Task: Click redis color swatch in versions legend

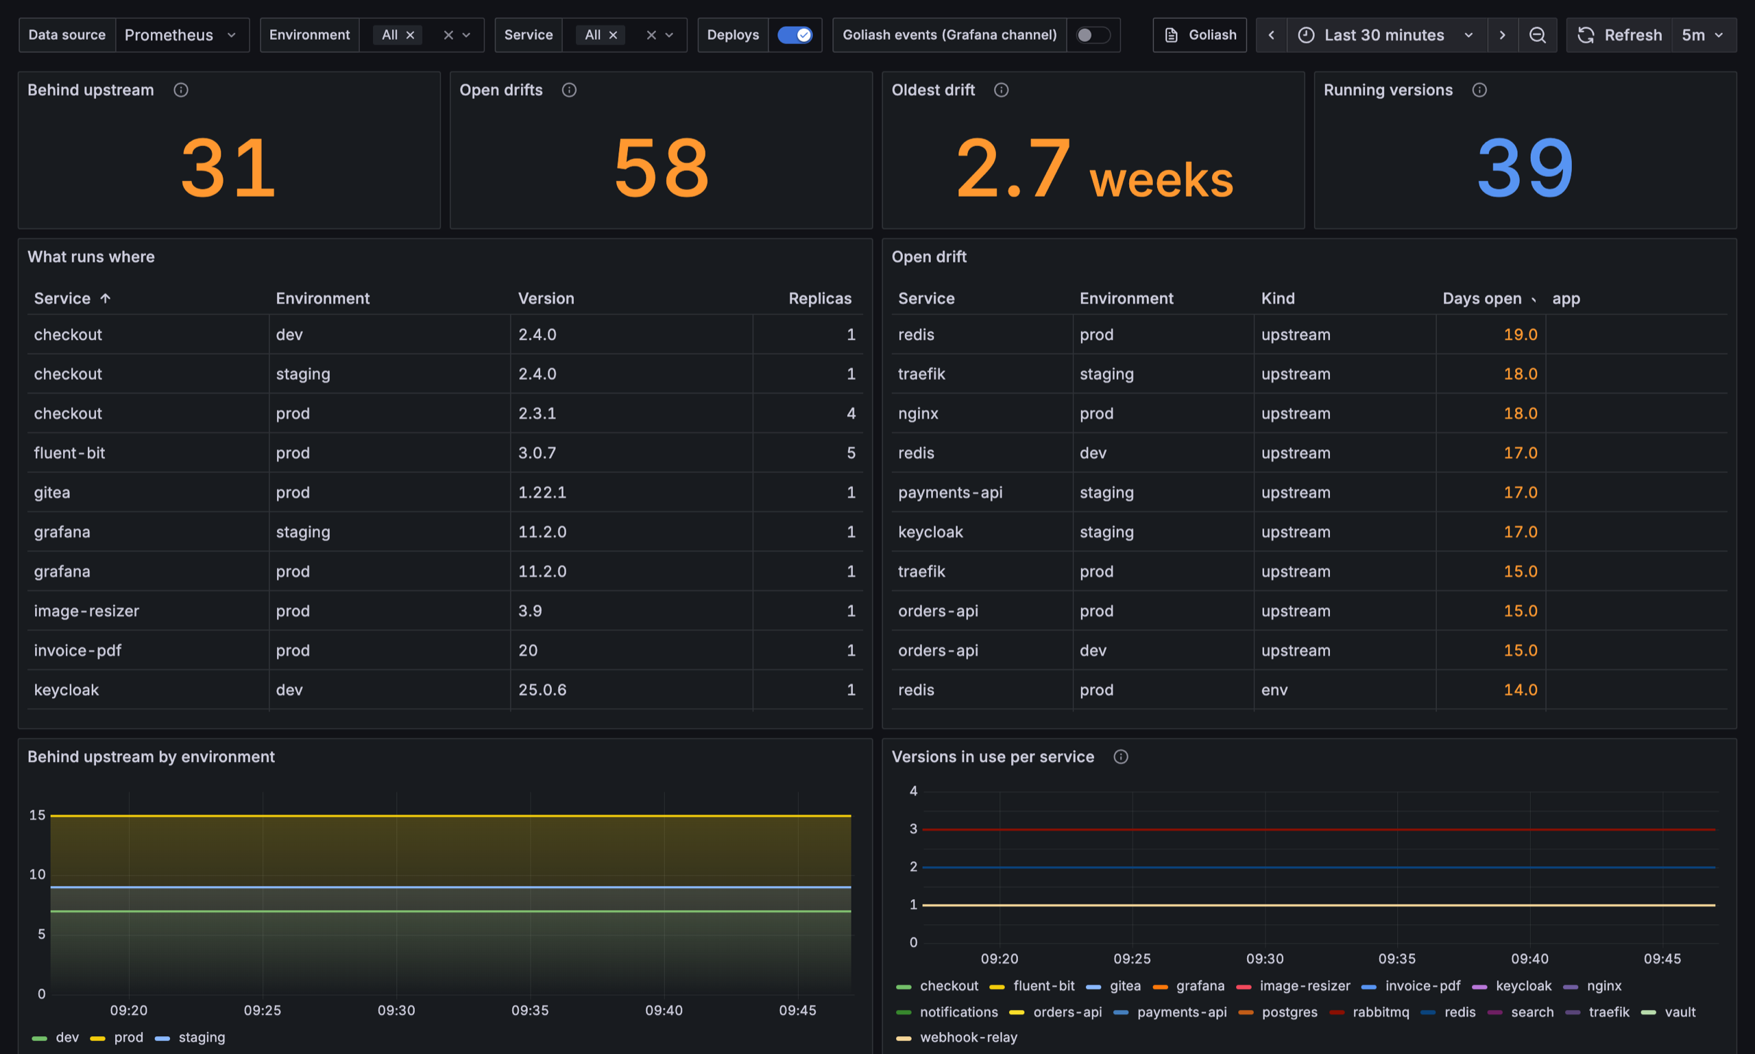Action: point(1428,1012)
